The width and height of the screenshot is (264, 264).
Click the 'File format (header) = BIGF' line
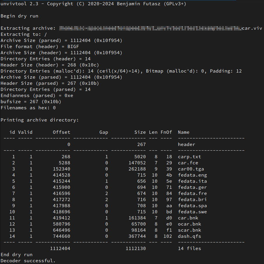tap(40, 47)
